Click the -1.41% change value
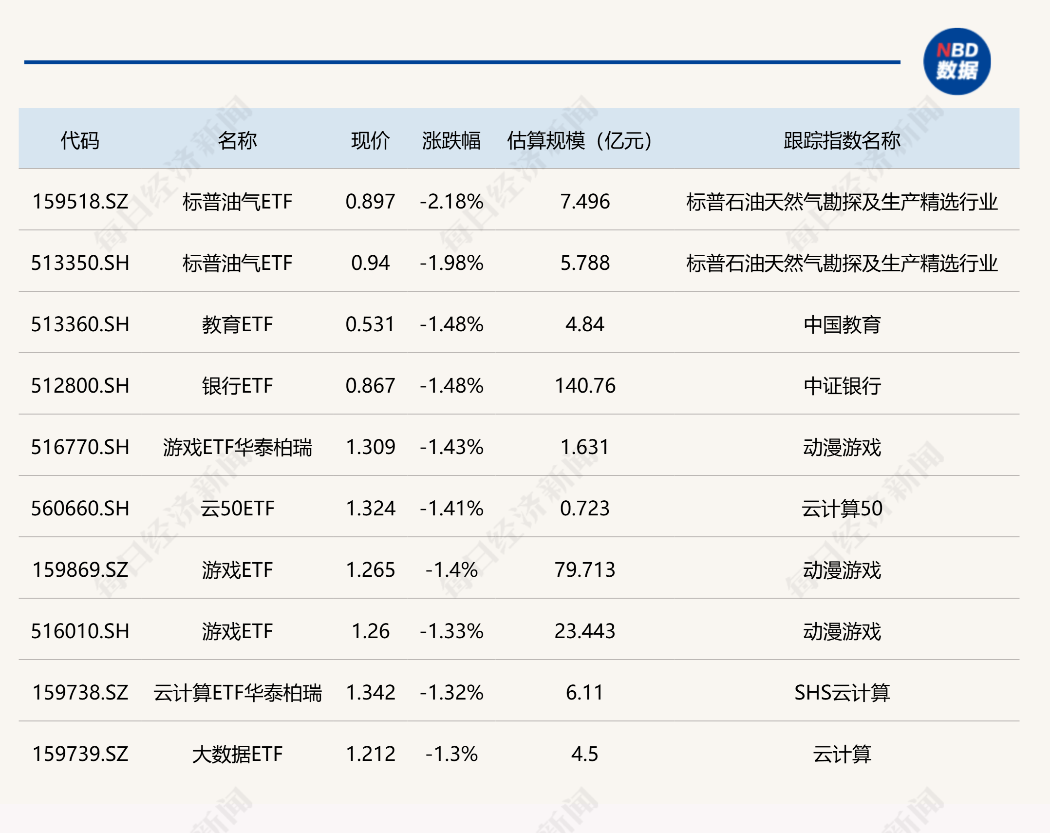Screen dimensions: 1050x833 pos(451,509)
